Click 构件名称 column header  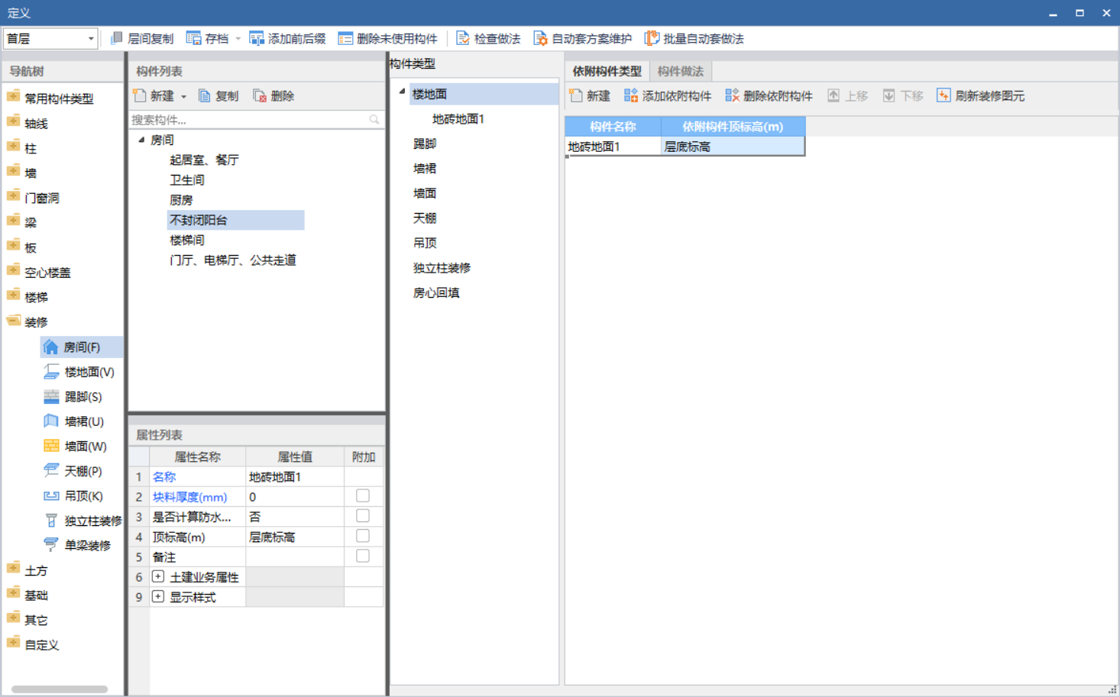[x=613, y=126]
